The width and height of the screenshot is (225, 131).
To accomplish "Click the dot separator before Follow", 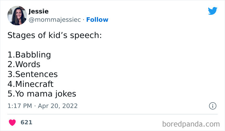I will click(84, 20).
